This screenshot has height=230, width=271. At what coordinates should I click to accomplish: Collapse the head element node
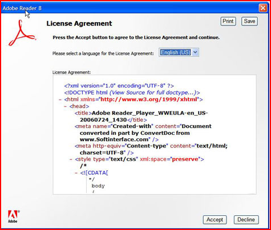point(66,106)
